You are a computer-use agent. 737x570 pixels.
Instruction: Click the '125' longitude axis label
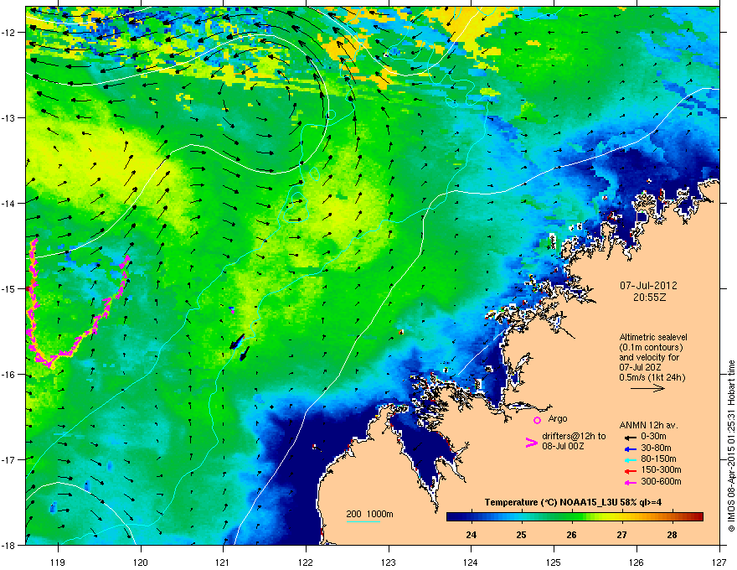[554, 562]
